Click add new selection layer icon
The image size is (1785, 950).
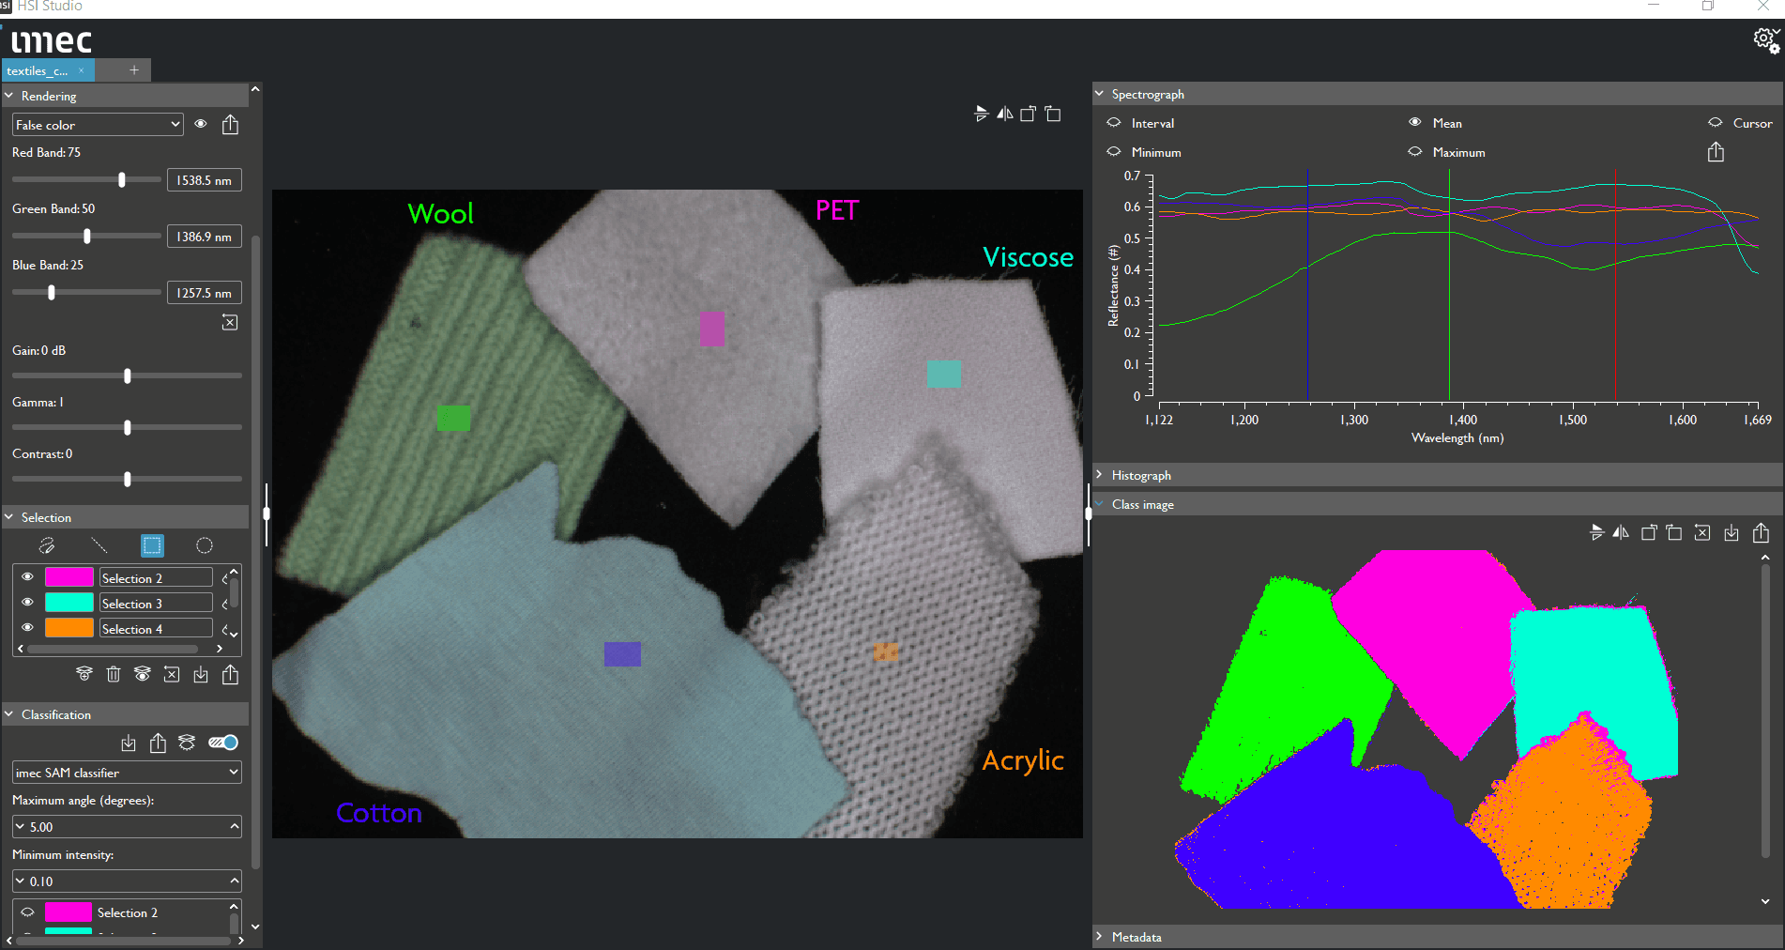(x=84, y=674)
